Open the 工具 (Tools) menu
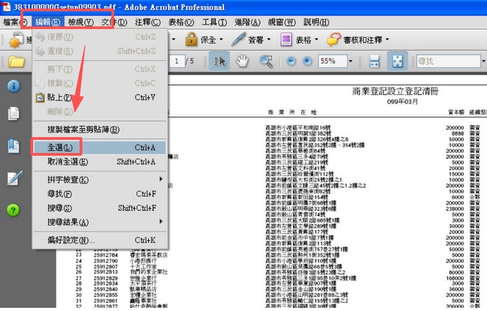This screenshot has height=311, width=487. [214, 23]
